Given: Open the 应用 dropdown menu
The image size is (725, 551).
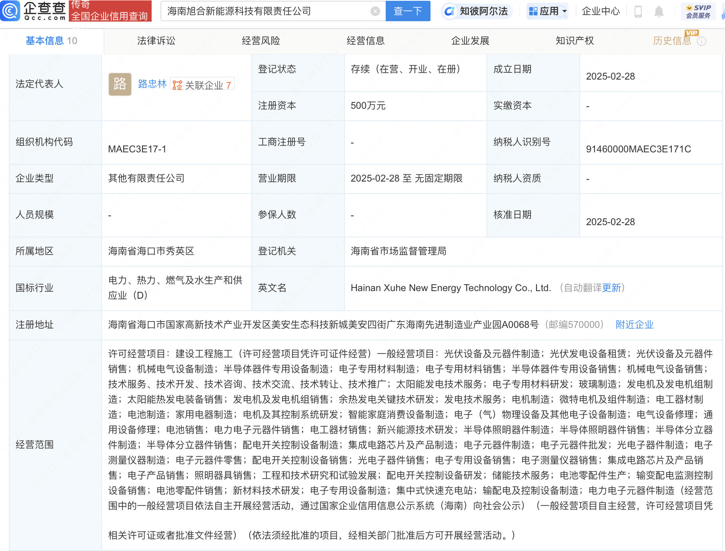Looking at the screenshot, I should click(x=548, y=11).
